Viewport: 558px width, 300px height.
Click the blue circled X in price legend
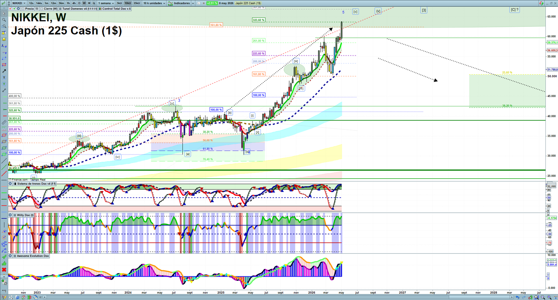(18, 9)
